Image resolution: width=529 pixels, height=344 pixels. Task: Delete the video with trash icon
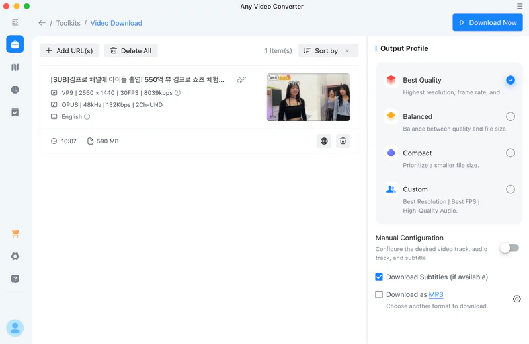[343, 141]
